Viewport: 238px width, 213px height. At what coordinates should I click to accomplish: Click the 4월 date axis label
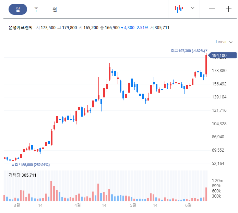(x=78, y=205)
